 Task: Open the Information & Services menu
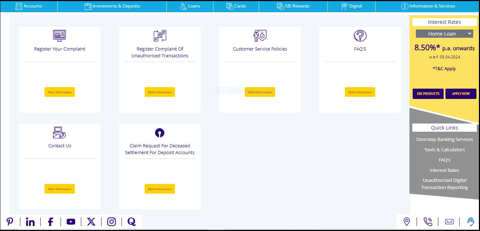[x=428, y=6]
